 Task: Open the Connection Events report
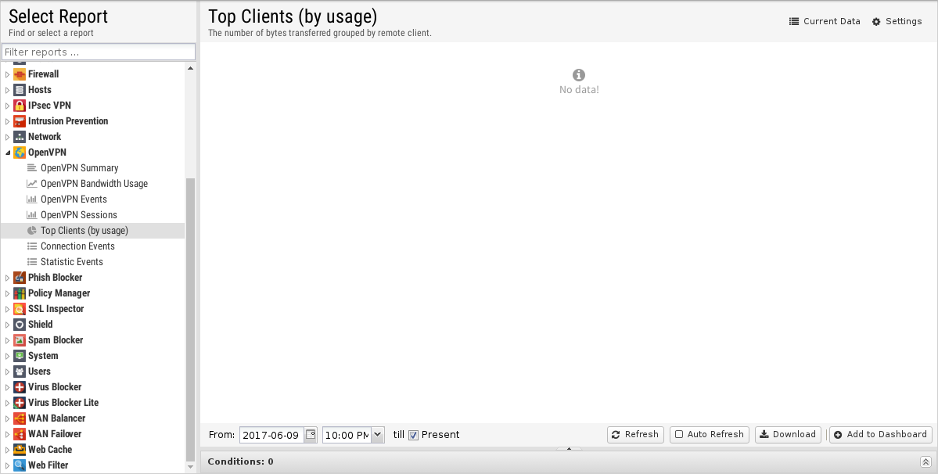tap(77, 246)
